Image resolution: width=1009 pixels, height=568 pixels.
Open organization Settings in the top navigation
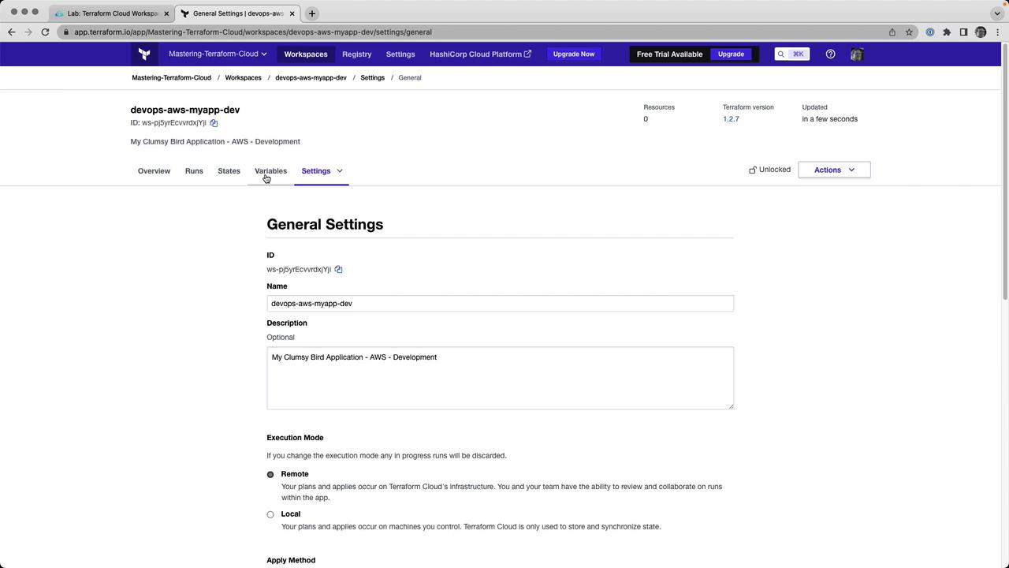tap(400, 54)
